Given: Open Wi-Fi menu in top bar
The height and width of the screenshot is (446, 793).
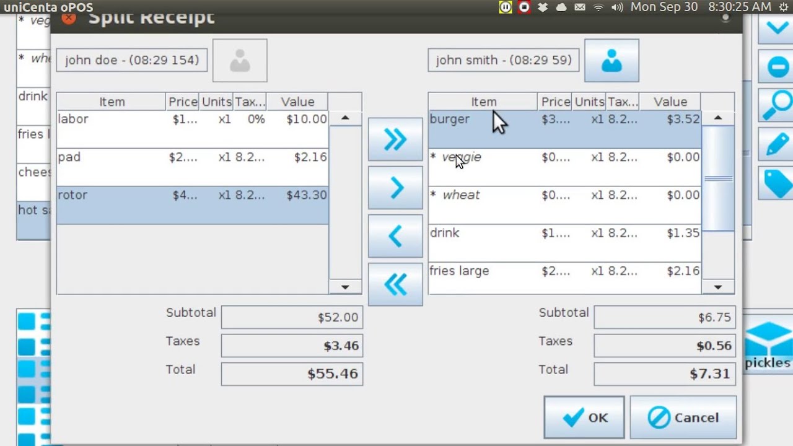Looking at the screenshot, I should pyautogui.click(x=598, y=7).
